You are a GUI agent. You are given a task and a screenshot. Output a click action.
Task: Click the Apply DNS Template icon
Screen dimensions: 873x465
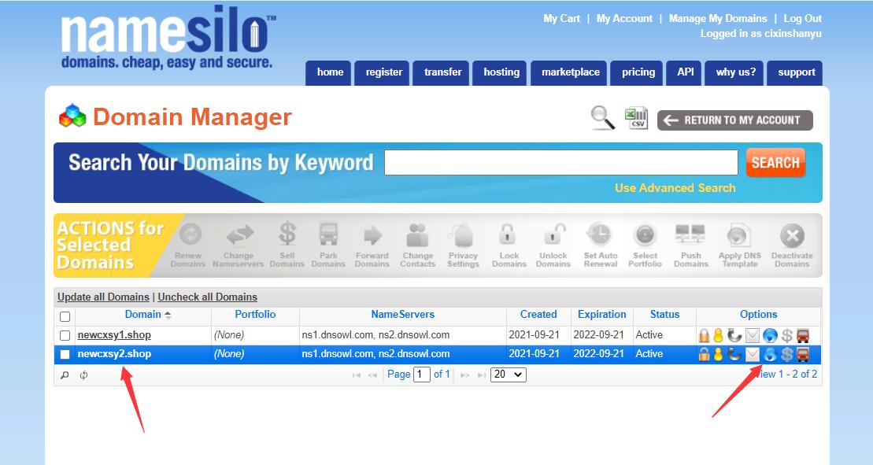coord(739,235)
